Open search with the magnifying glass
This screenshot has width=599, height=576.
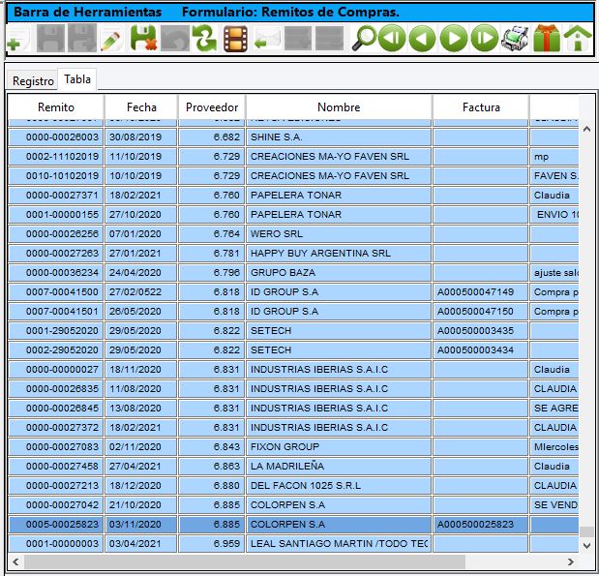coord(364,38)
